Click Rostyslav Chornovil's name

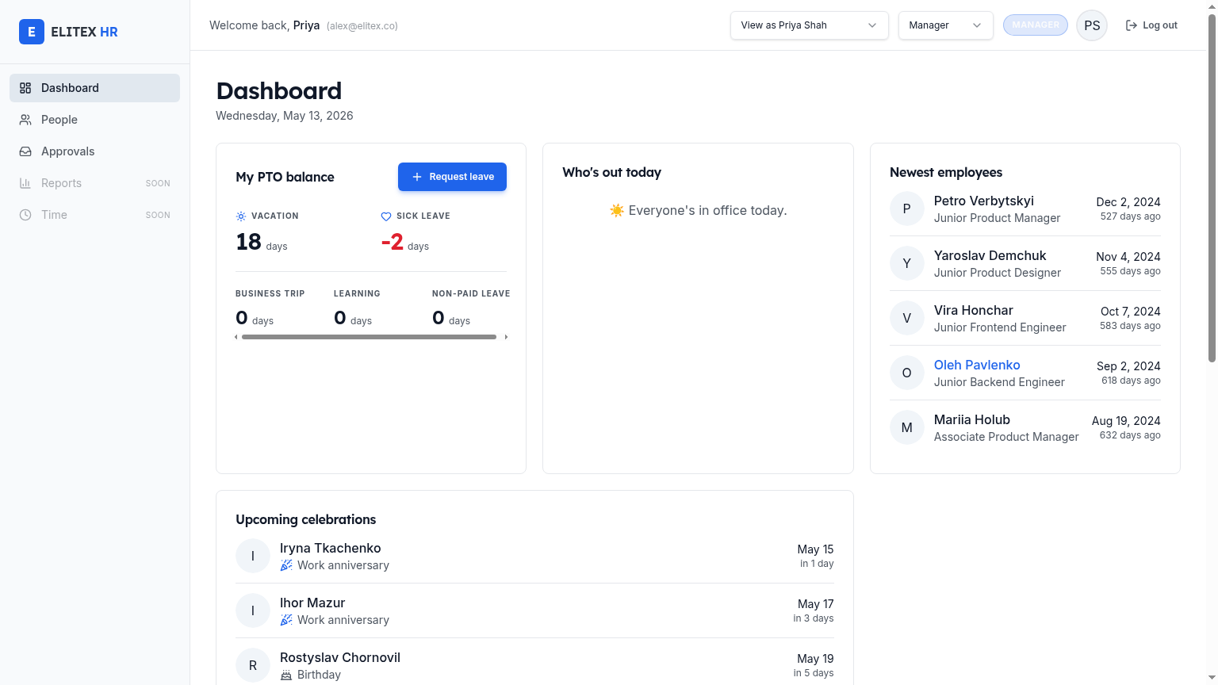(x=340, y=657)
